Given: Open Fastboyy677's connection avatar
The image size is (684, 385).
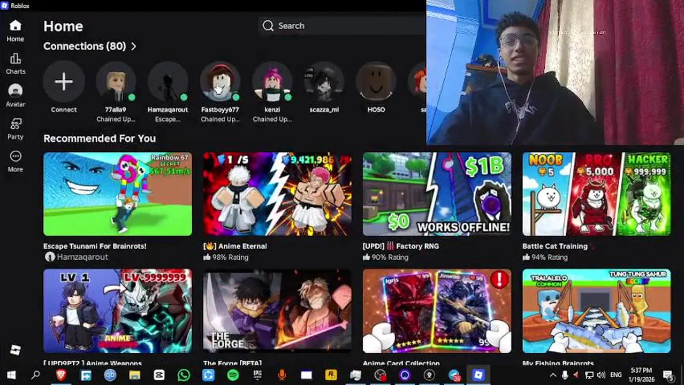Looking at the screenshot, I should click(x=220, y=82).
